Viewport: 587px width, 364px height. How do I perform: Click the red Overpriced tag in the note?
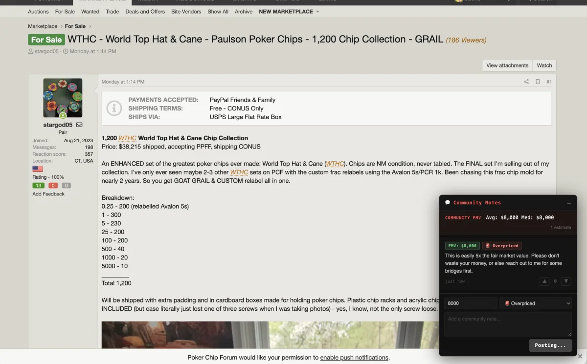pos(502,246)
